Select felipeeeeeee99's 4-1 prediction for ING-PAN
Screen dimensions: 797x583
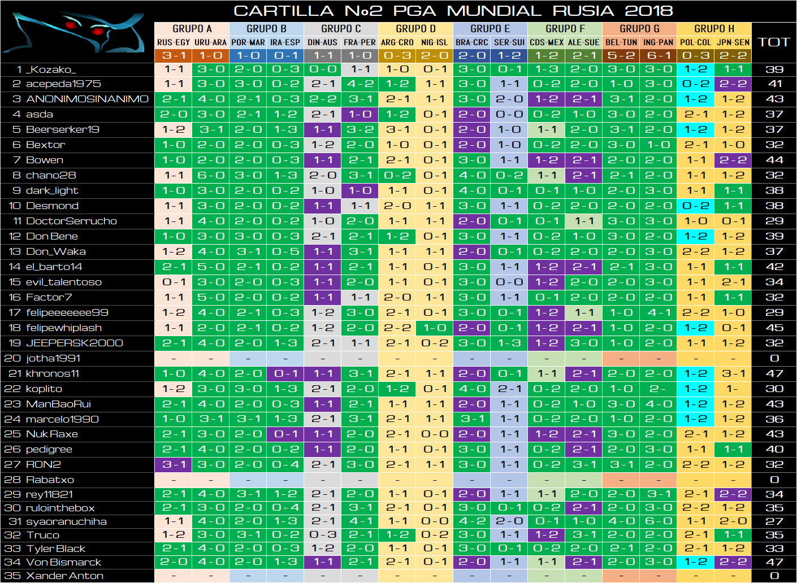click(659, 312)
